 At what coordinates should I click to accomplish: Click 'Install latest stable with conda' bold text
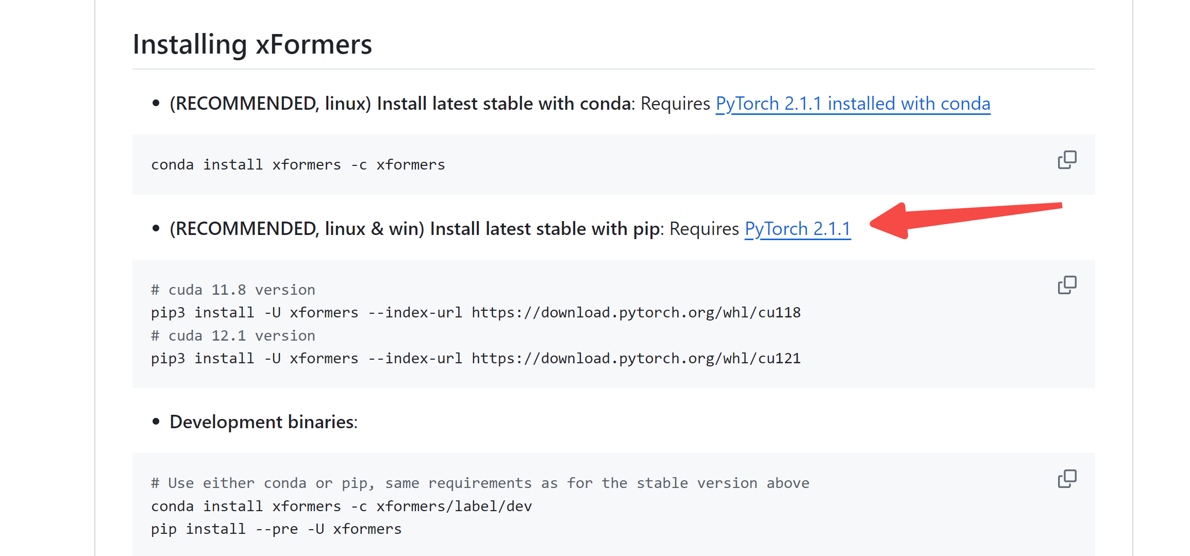pos(504,104)
